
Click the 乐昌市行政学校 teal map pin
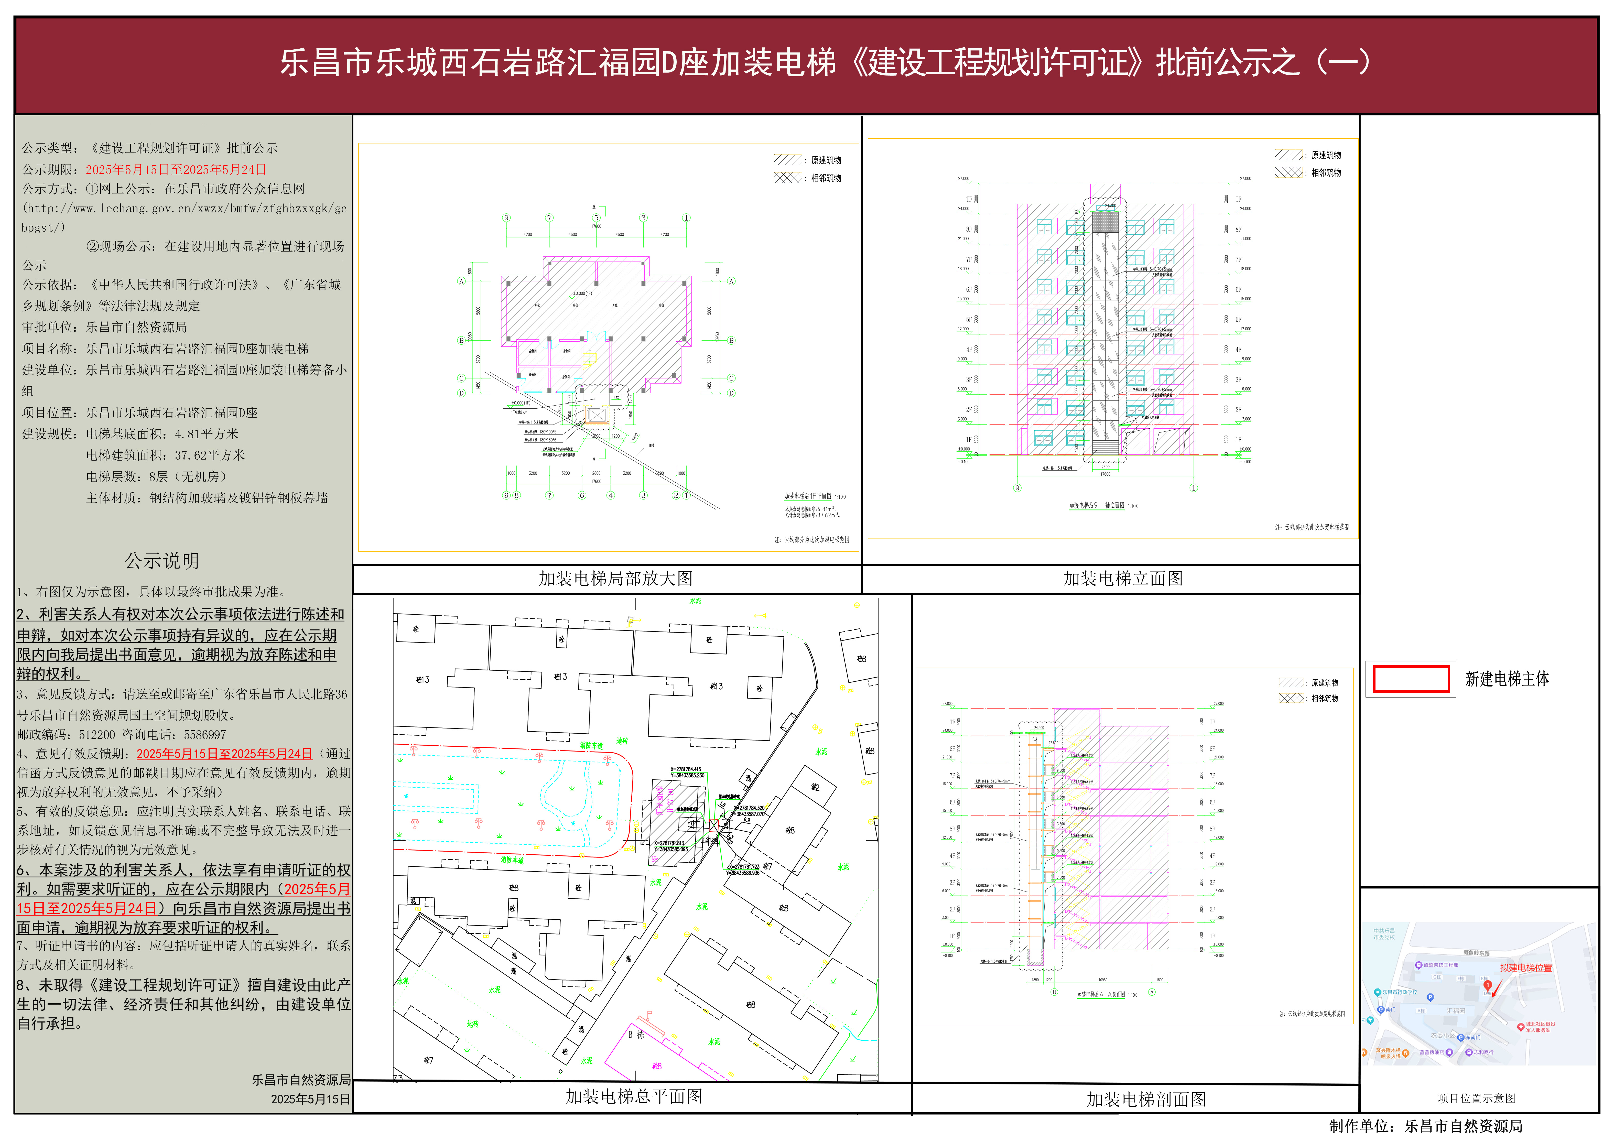[1378, 992]
